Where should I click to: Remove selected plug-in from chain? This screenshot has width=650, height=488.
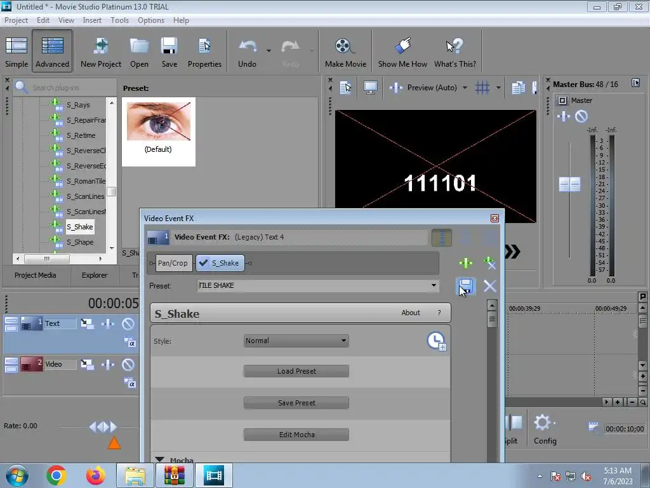(489, 262)
